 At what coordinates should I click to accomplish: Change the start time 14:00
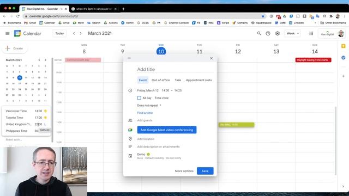pyautogui.click(x=165, y=90)
